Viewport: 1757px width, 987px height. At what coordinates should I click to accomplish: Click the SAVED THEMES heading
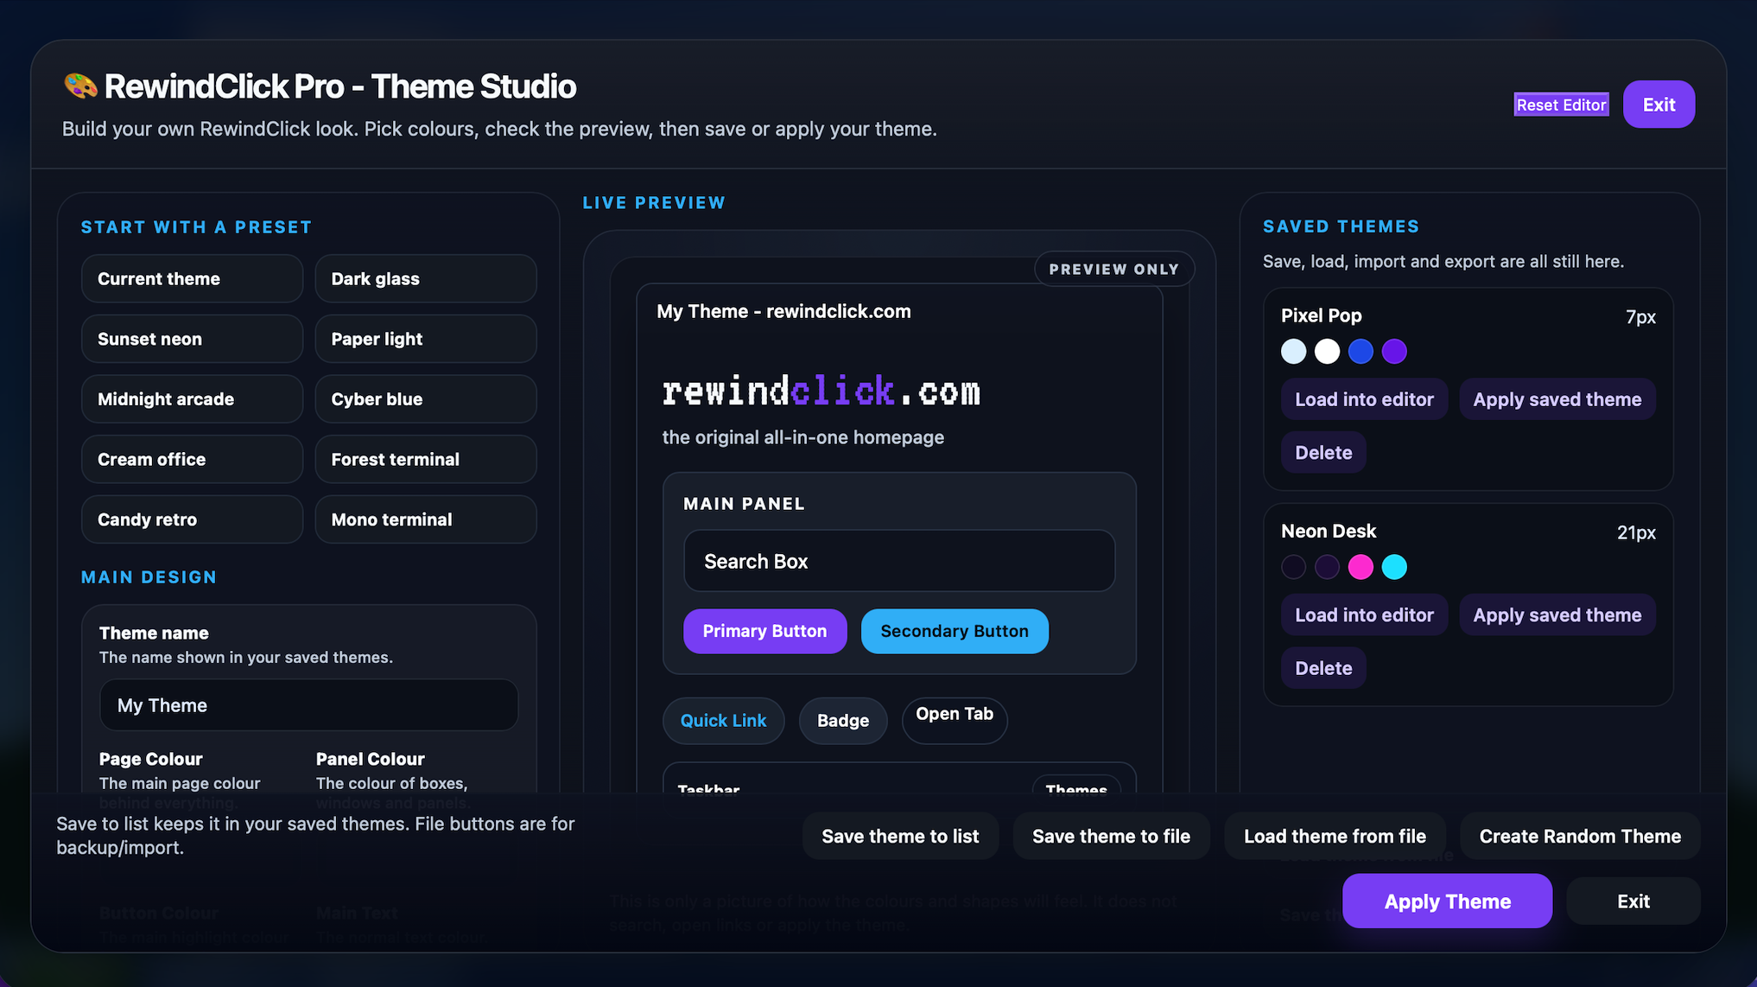click(1341, 226)
